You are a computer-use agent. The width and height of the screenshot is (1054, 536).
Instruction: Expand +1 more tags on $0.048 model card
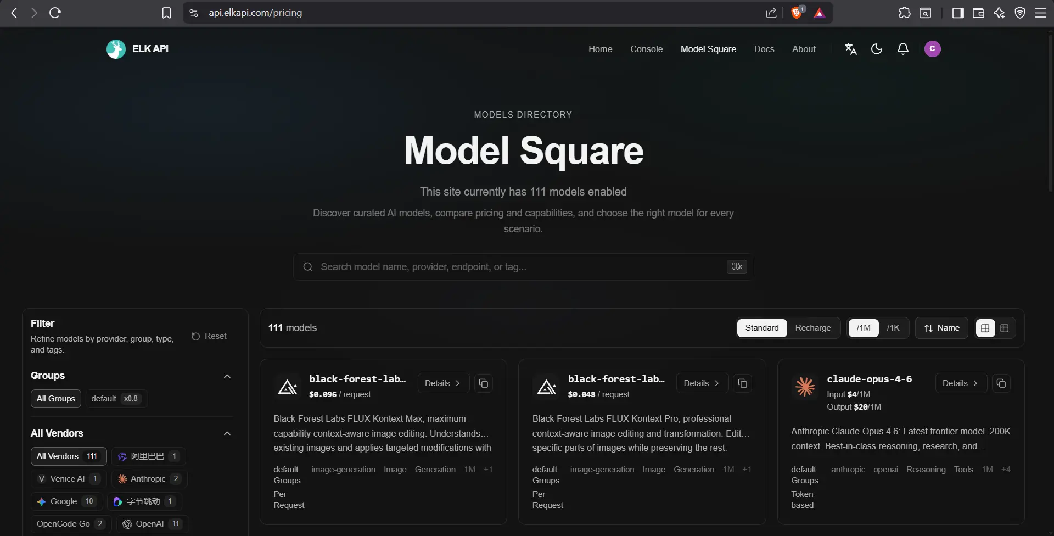747,470
